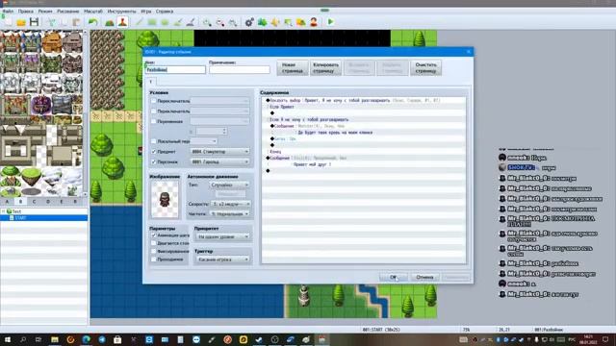Open the Инструменты menu
Image resolution: width=616 pixels, height=346 pixels.
[x=121, y=12]
